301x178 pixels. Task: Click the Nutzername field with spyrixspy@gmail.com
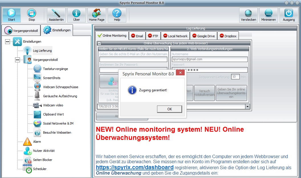210,59
